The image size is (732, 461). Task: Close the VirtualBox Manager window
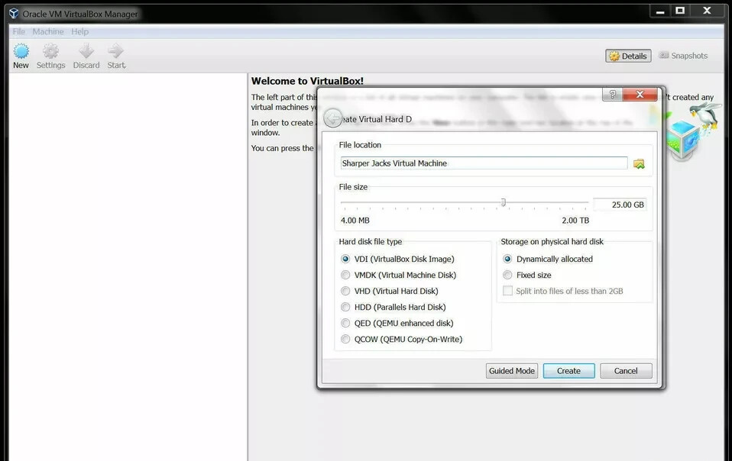(708, 11)
